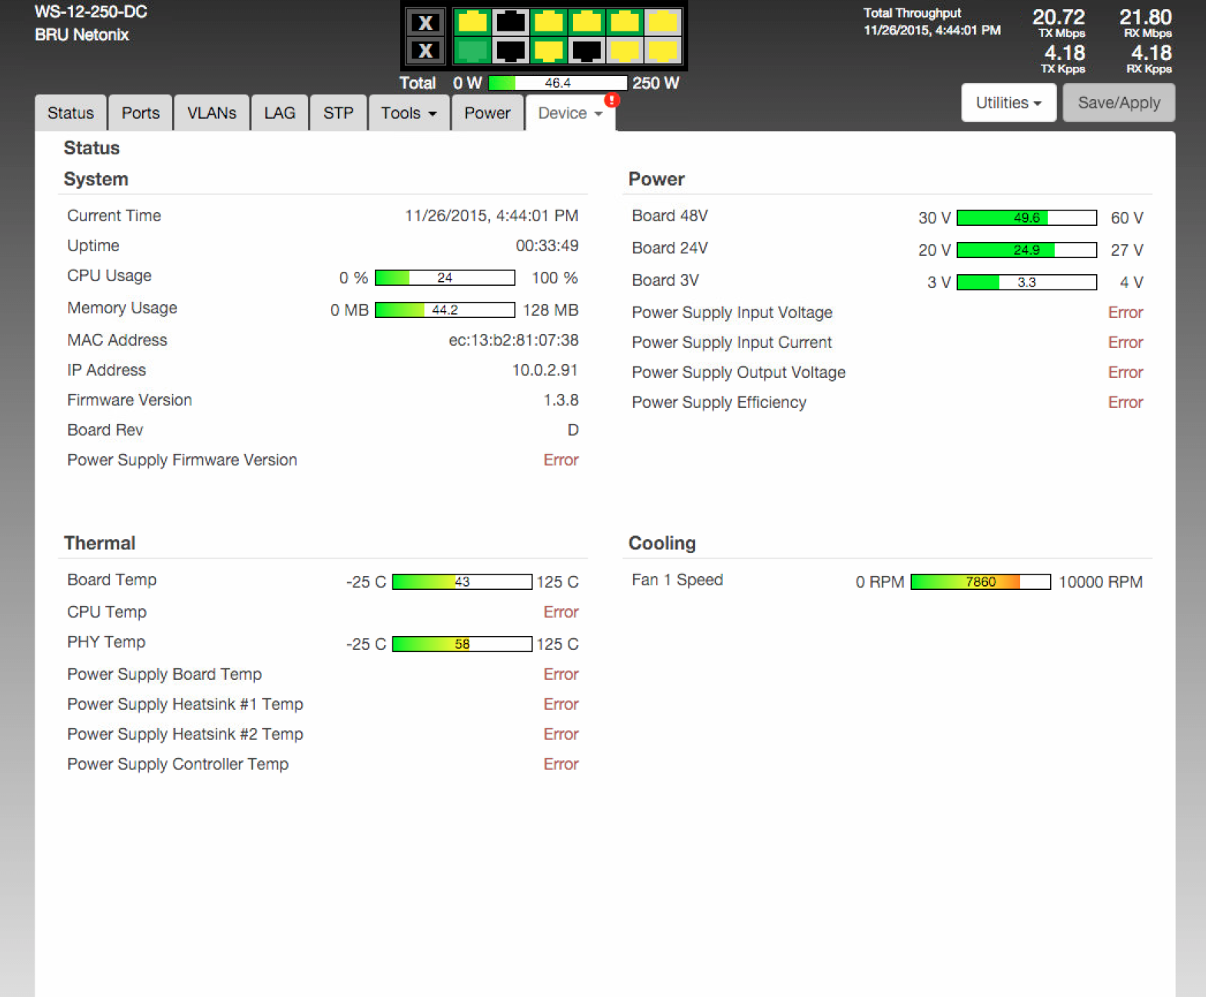This screenshot has width=1206, height=997.
Task: Click the Board 48V voltage bar
Action: (1027, 217)
